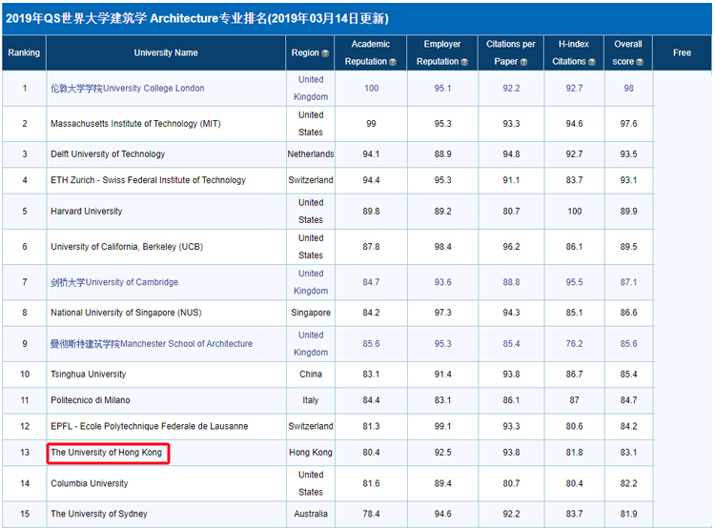Click overall score 98 for UCL
This screenshot has height=528, width=715.
pos(628,88)
